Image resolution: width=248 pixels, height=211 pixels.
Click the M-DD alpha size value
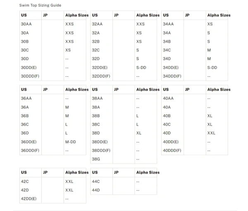pyautogui.click(x=71, y=142)
